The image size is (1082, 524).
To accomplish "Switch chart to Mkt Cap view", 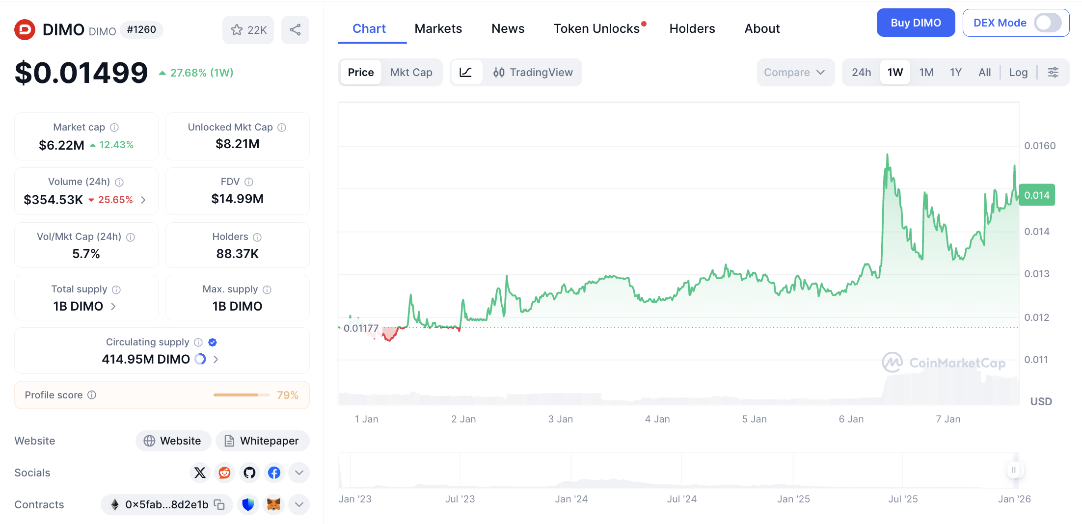I will click(411, 73).
